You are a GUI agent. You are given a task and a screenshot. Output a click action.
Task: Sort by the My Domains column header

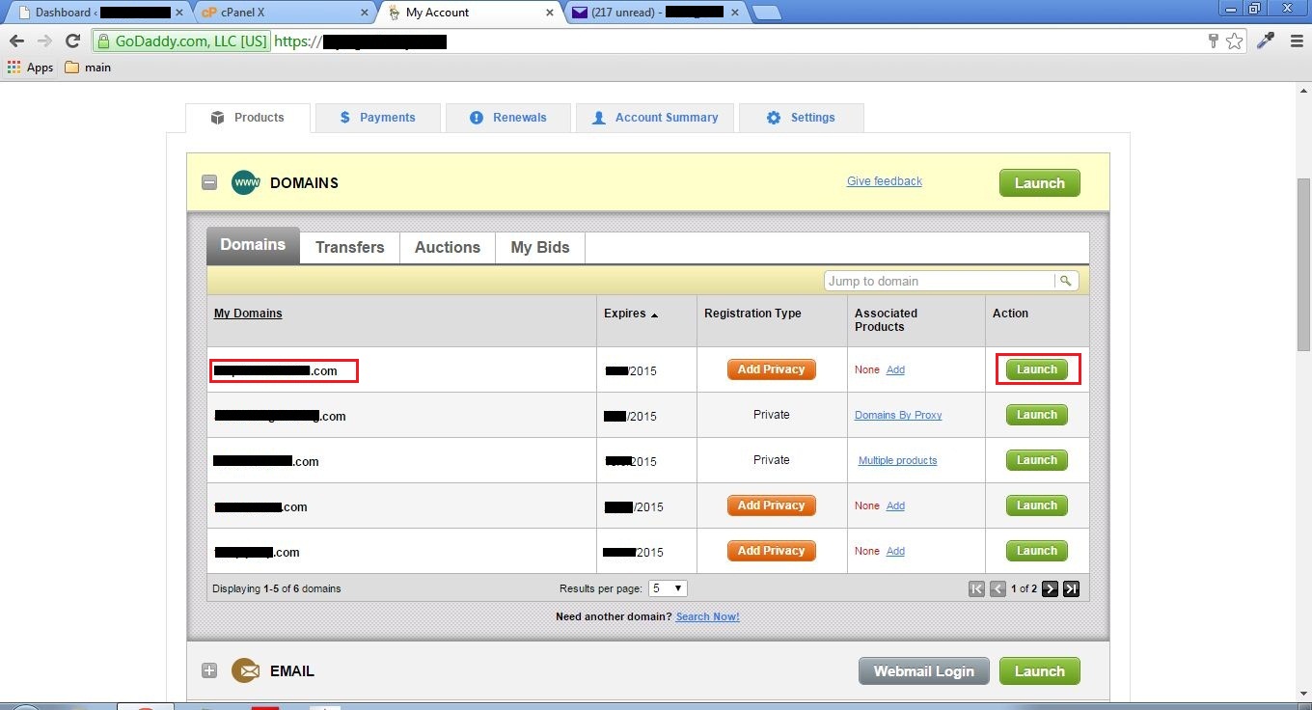(248, 314)
